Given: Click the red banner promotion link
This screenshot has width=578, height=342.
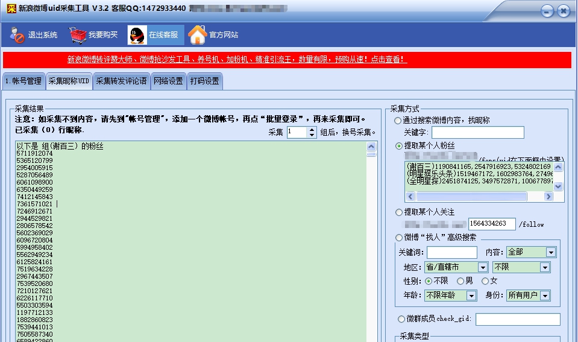Looking at the screenshot, I should pyautogui.click(x=237, y=59).
